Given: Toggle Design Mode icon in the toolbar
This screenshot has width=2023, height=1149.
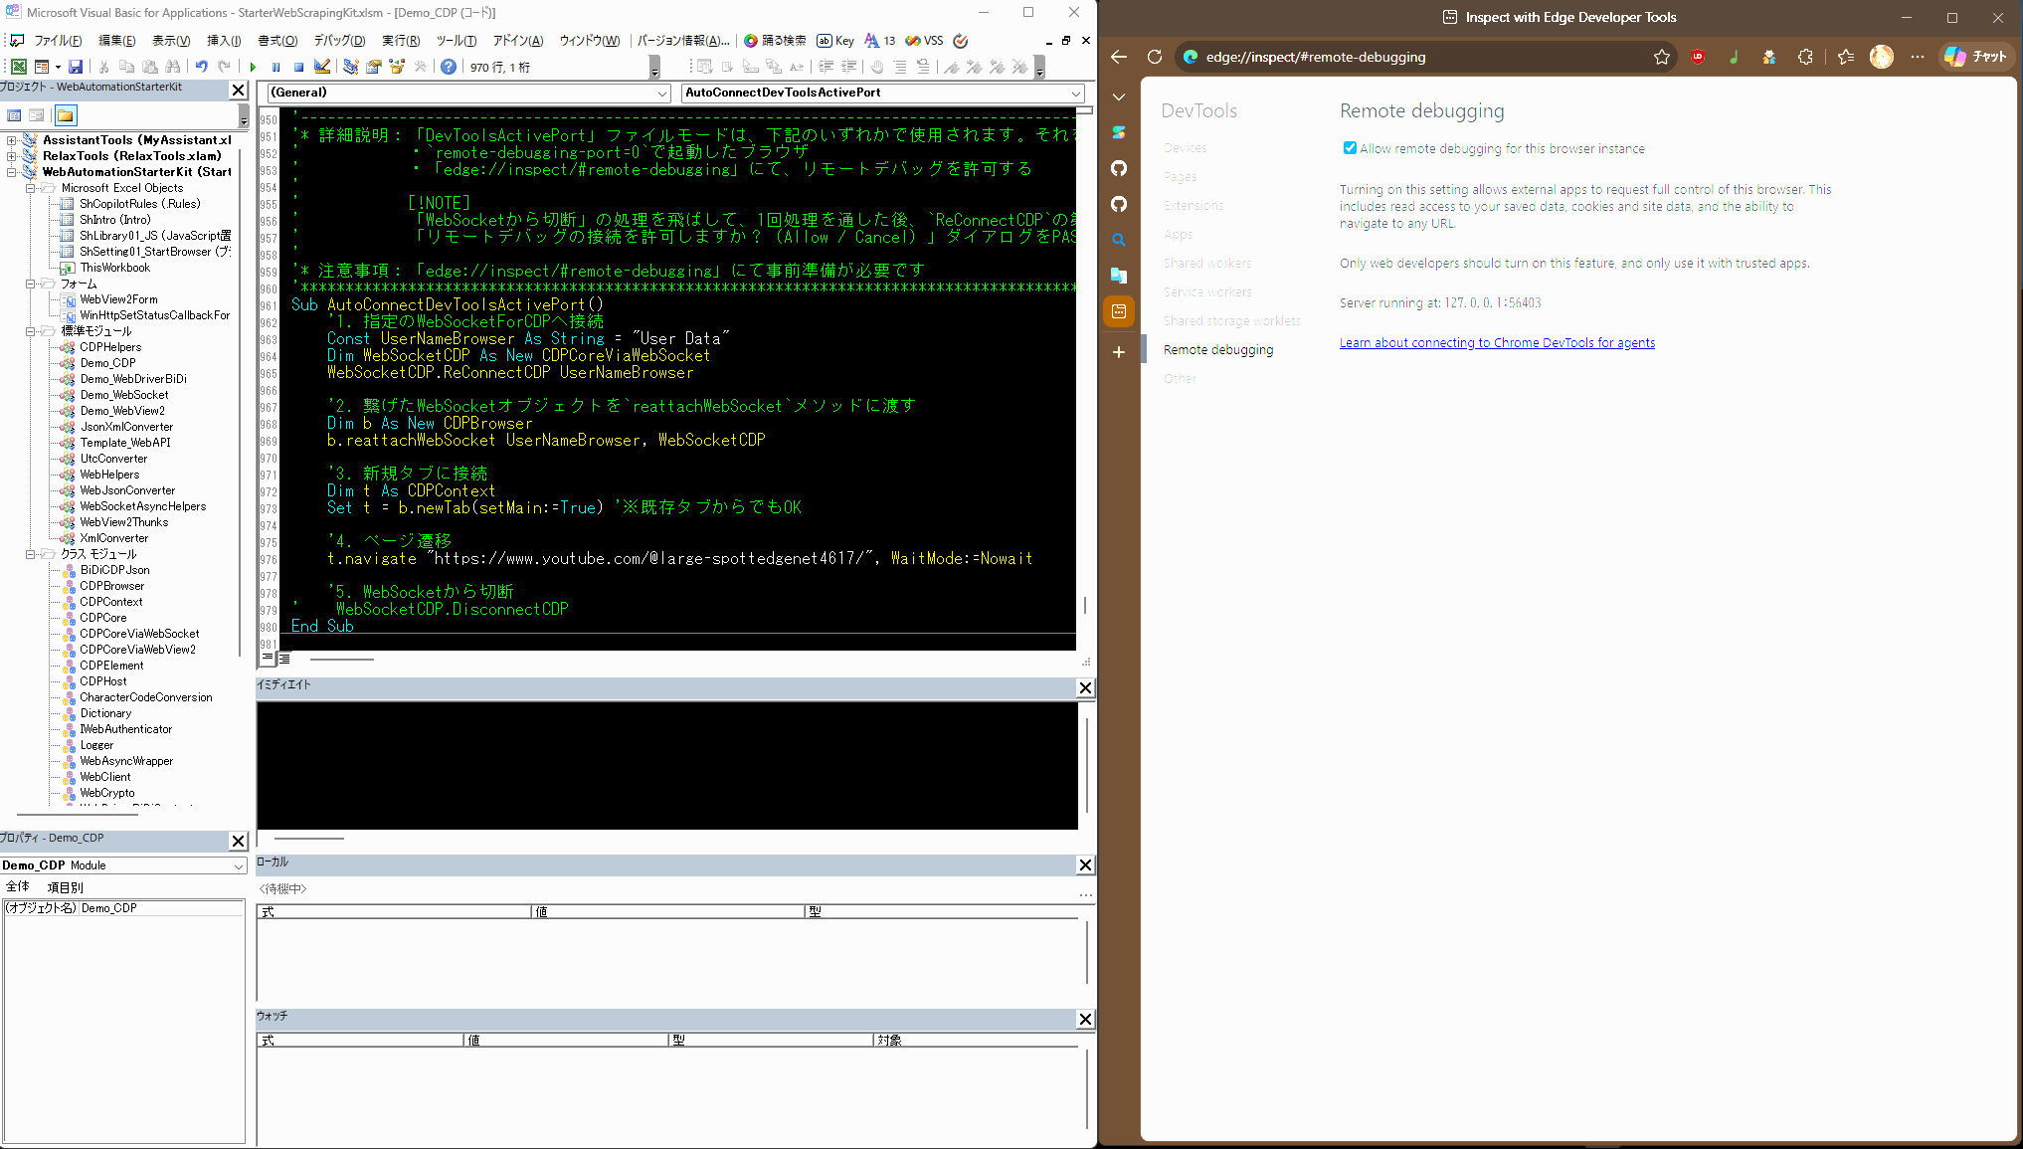Looking at the screenshot, I should point(322,67).
